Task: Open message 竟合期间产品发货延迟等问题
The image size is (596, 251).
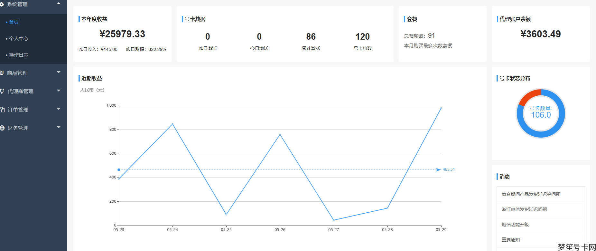Action: [531, 194]
